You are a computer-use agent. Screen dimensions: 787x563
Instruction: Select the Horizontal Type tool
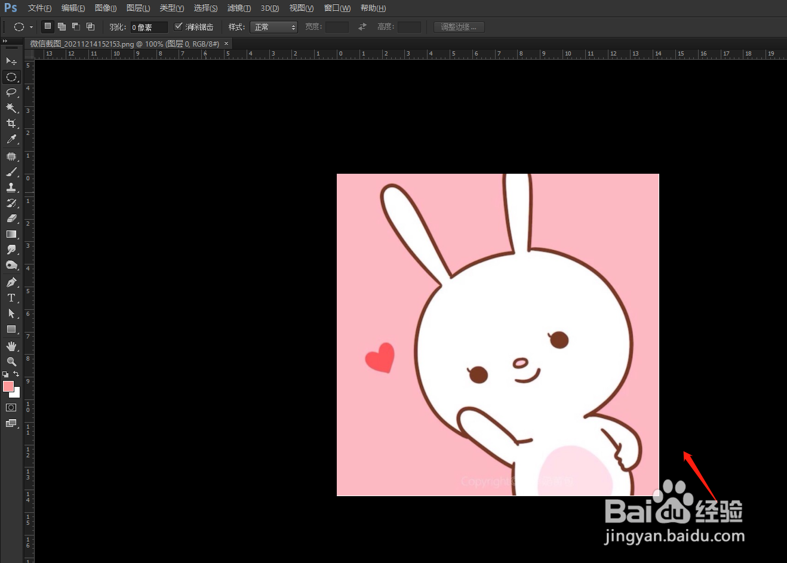tap(11, 298)
